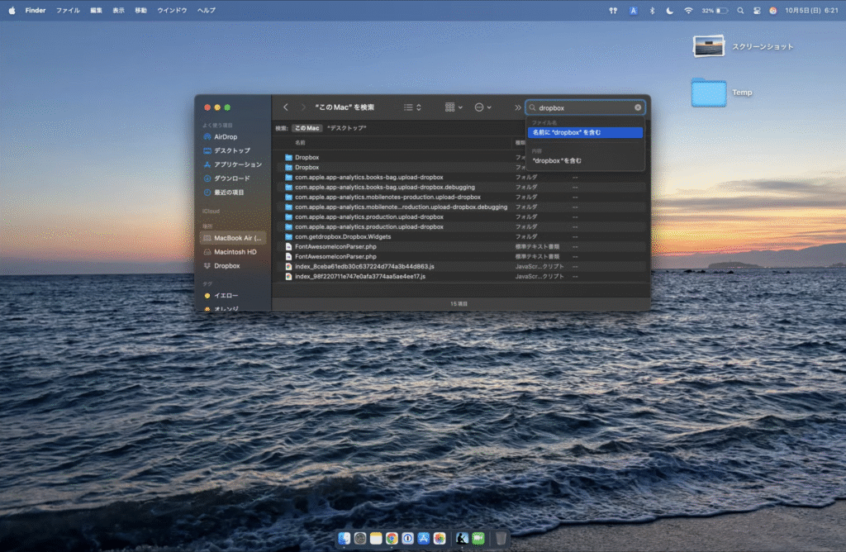Select "名前に dropbox を含む" suggestion
Screen dimensions: 846x552
point(585,132)
